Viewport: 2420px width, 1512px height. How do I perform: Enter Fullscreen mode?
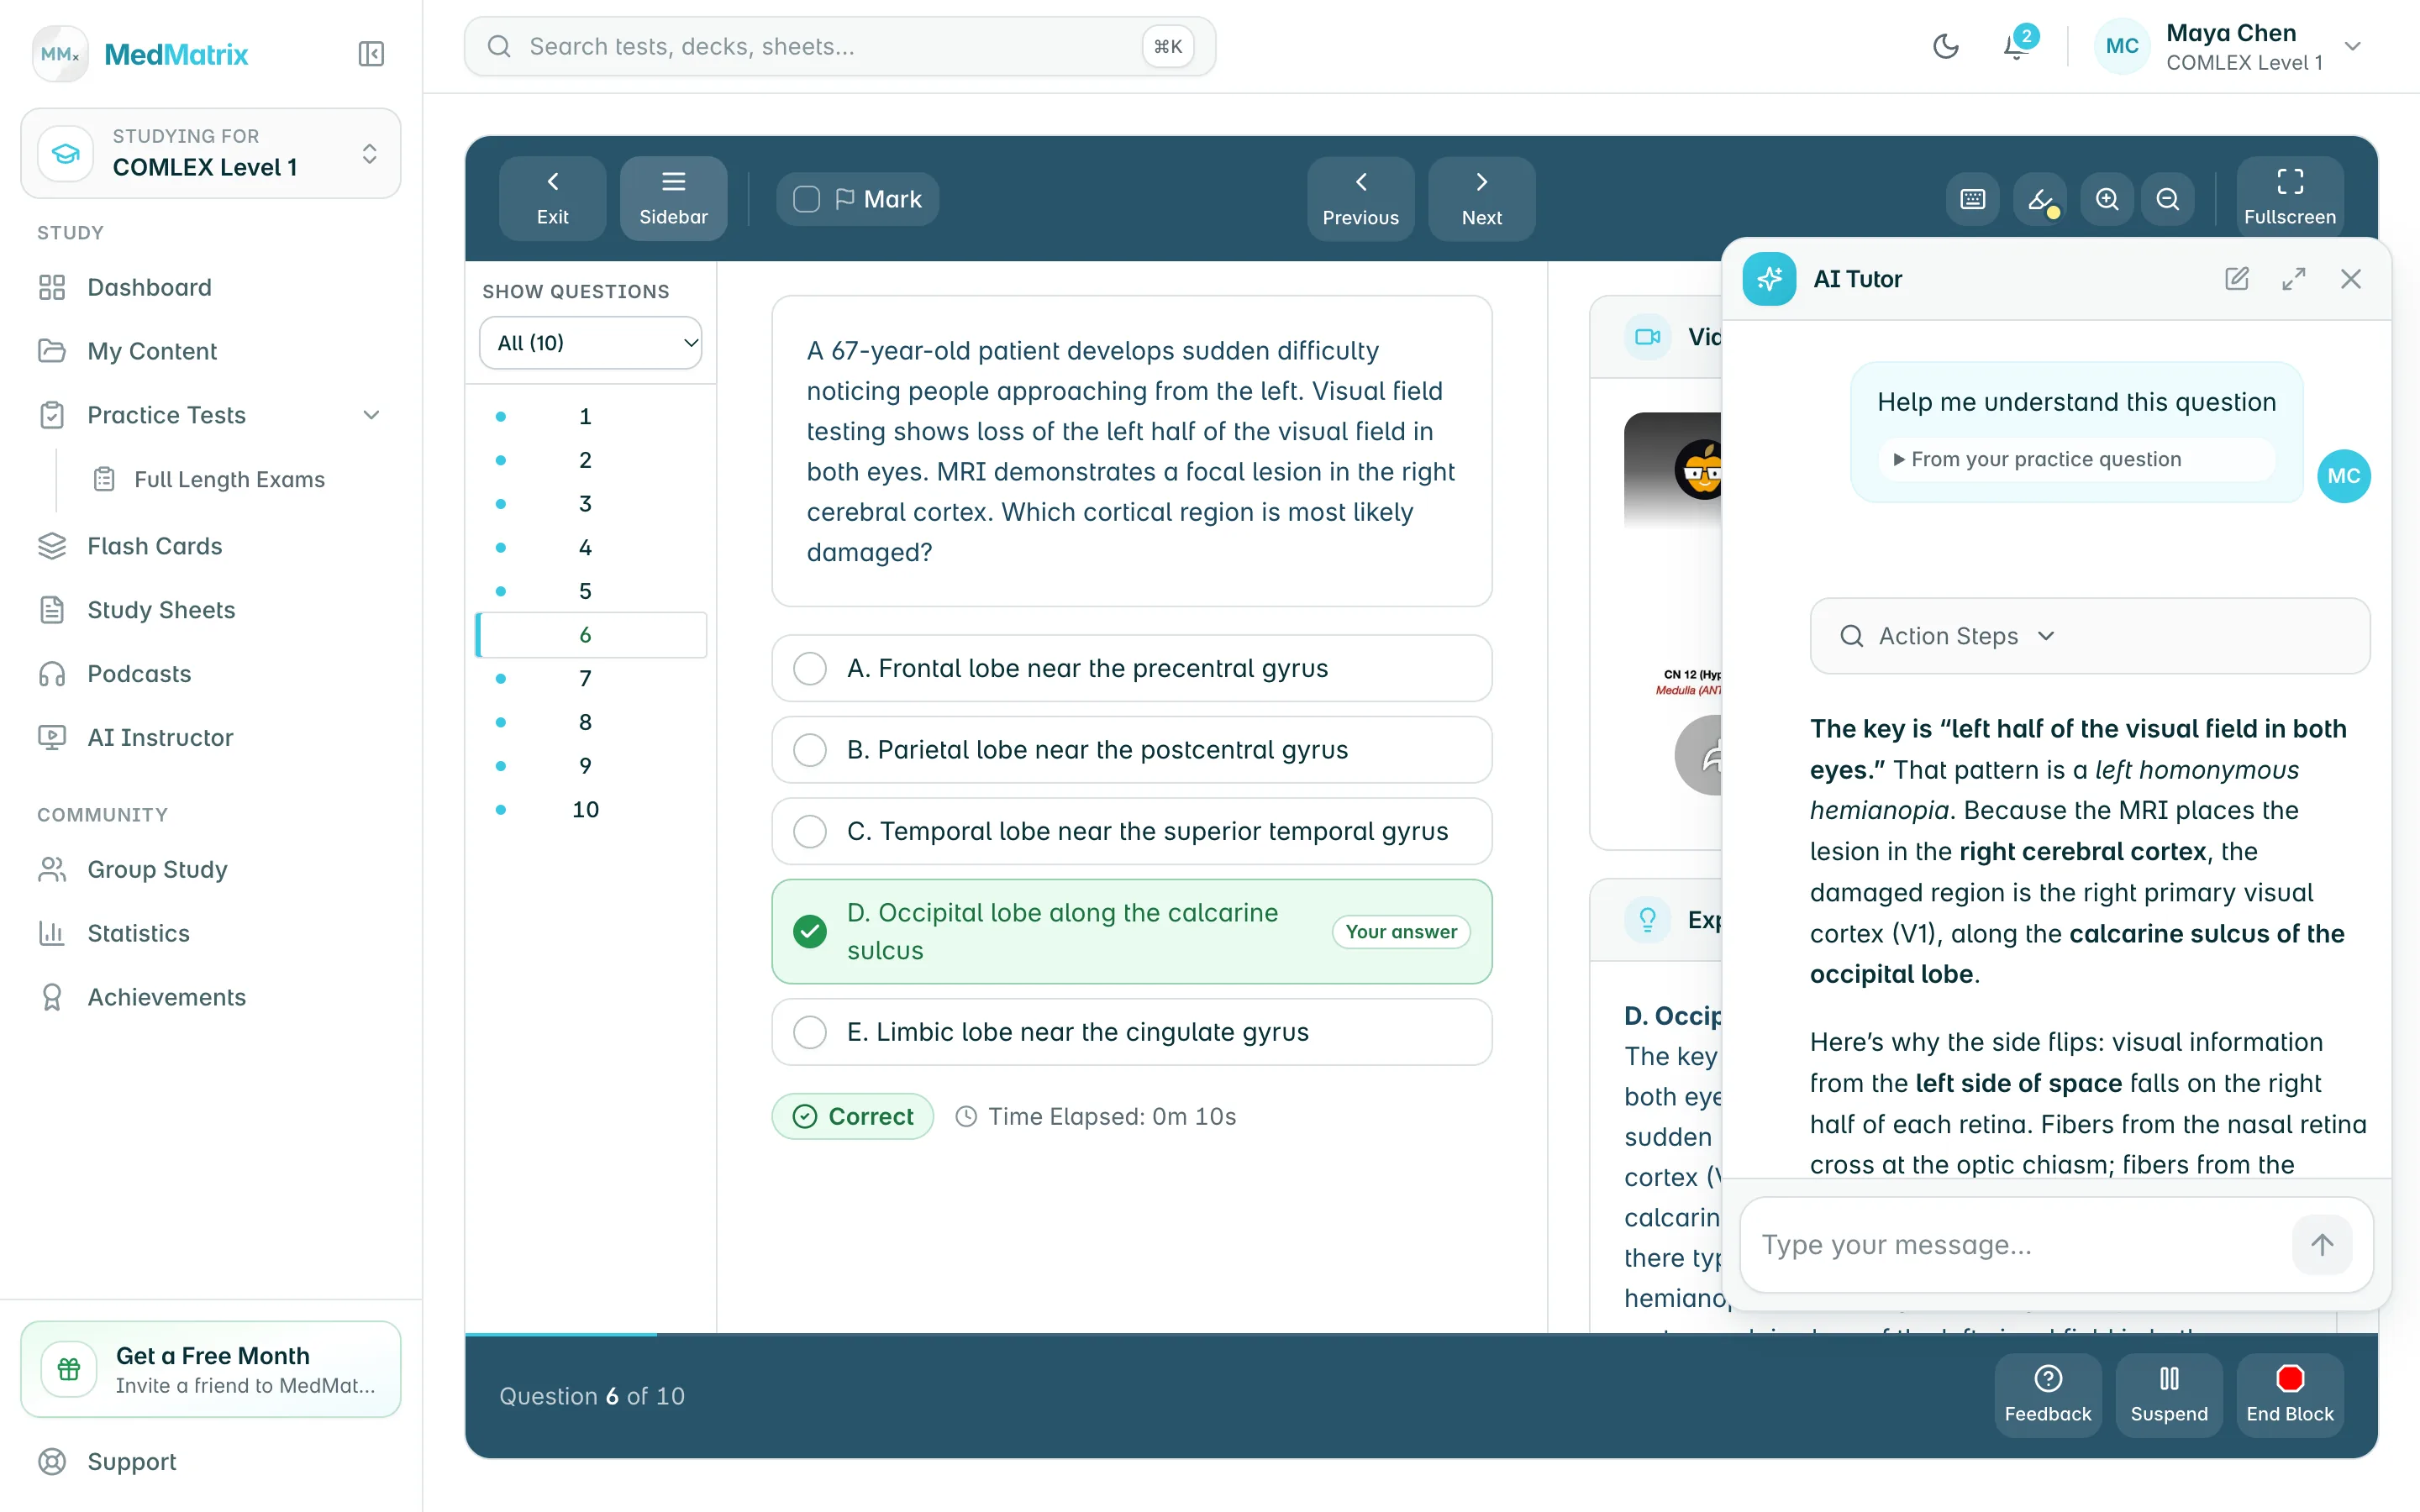point(2289,198)
